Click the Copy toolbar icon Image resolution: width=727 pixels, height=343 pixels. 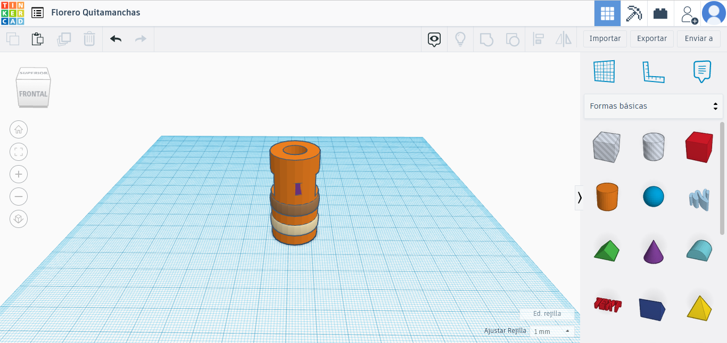click(13, 39)
